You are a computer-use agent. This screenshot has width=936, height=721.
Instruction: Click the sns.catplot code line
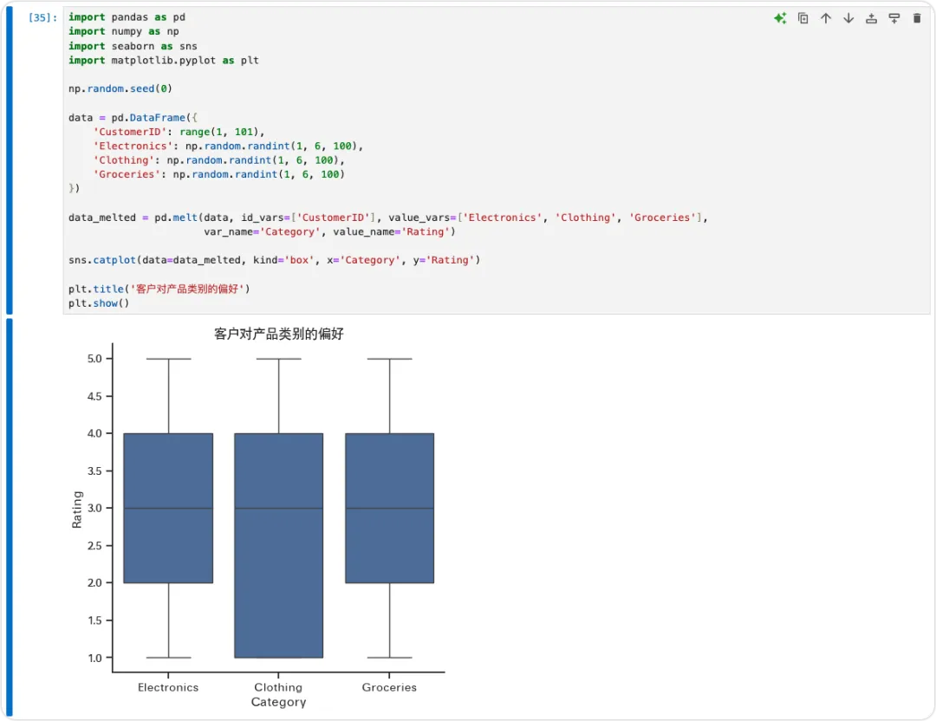pyautogui.click(x=274, y=260)
